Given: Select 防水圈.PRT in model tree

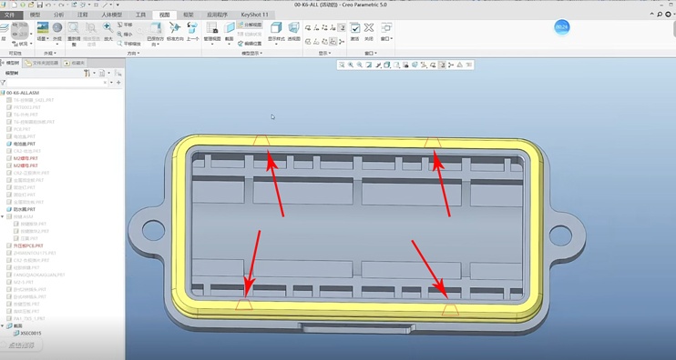Looking at the screenshot, I should click(x=25, y=209).
